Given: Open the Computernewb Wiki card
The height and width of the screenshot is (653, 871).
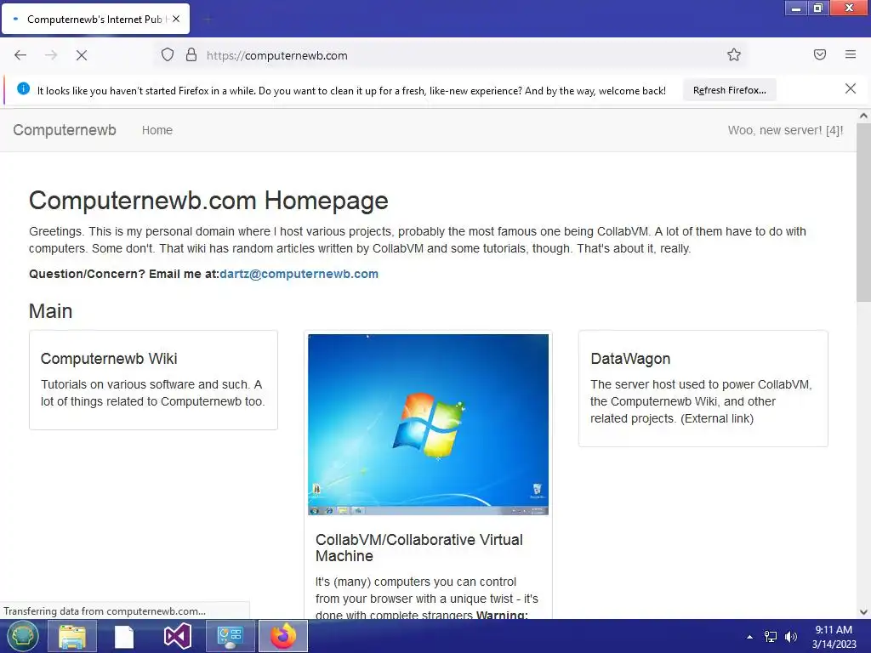Looking at the screenshot, I should (153, 380).
